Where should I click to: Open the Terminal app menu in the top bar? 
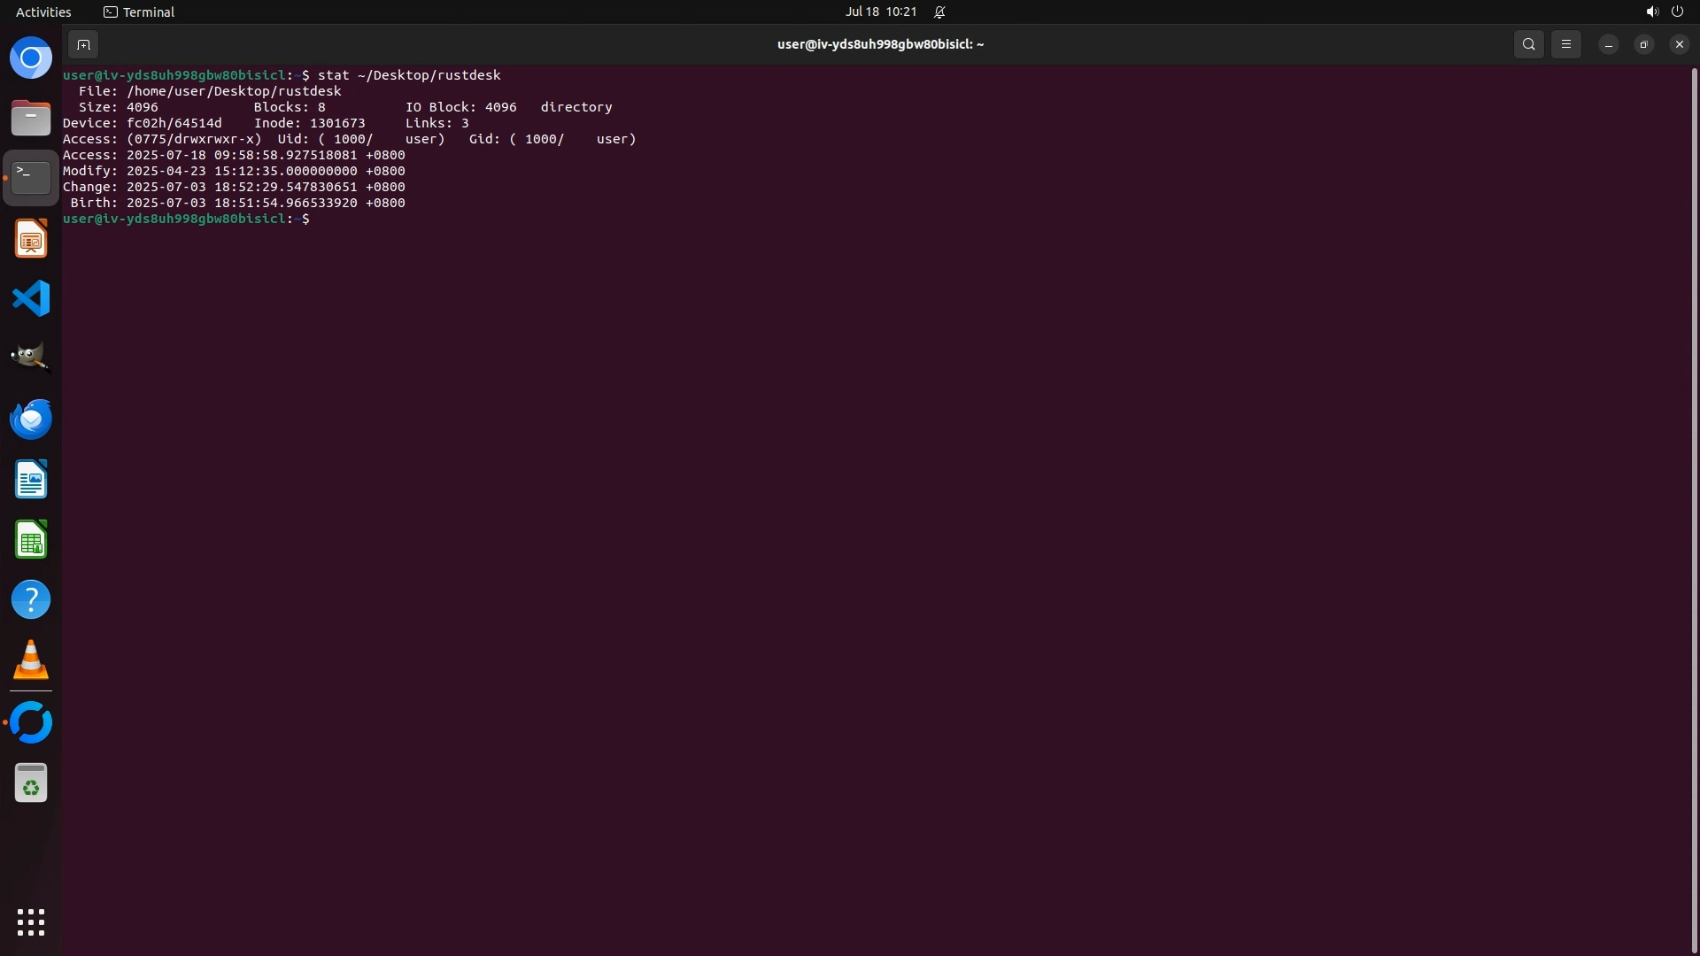pos(139,12)
